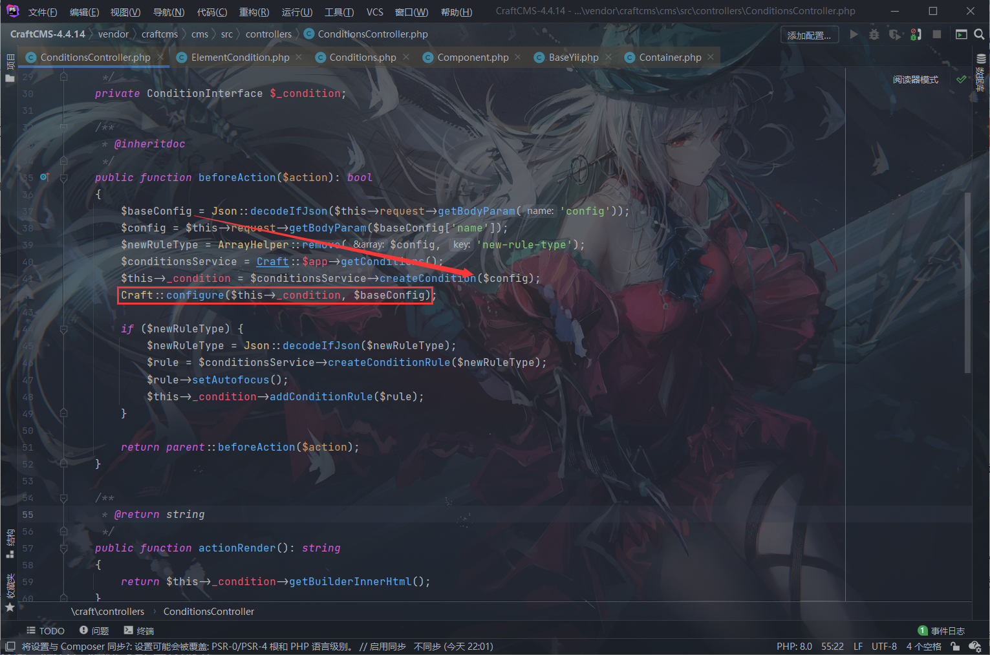The image size is (990, 655).
Task: Click ConditionsController in bottom breadcrumb
Action: pyautogui.click(x=209, y=611)
